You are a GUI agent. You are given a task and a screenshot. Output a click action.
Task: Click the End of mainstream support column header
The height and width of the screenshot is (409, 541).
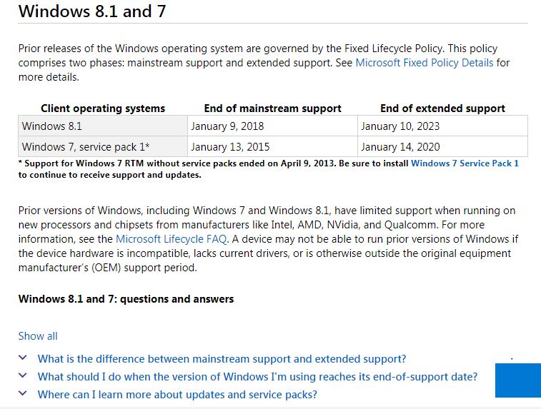coord(272,108)
